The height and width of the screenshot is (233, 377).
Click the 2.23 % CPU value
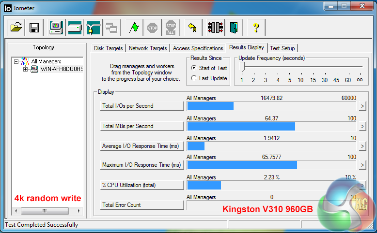click(271, 177)
